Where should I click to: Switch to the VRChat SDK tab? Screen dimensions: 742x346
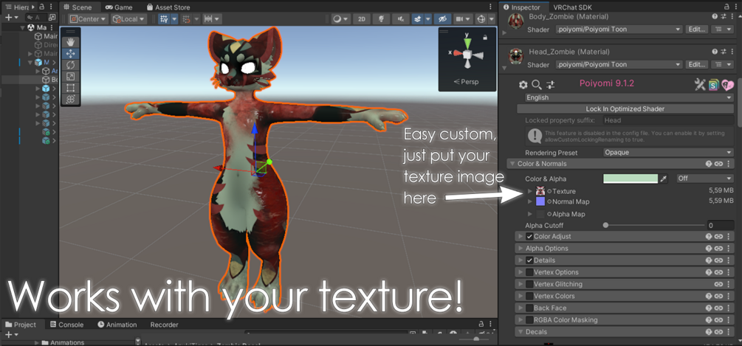(573, 7)
